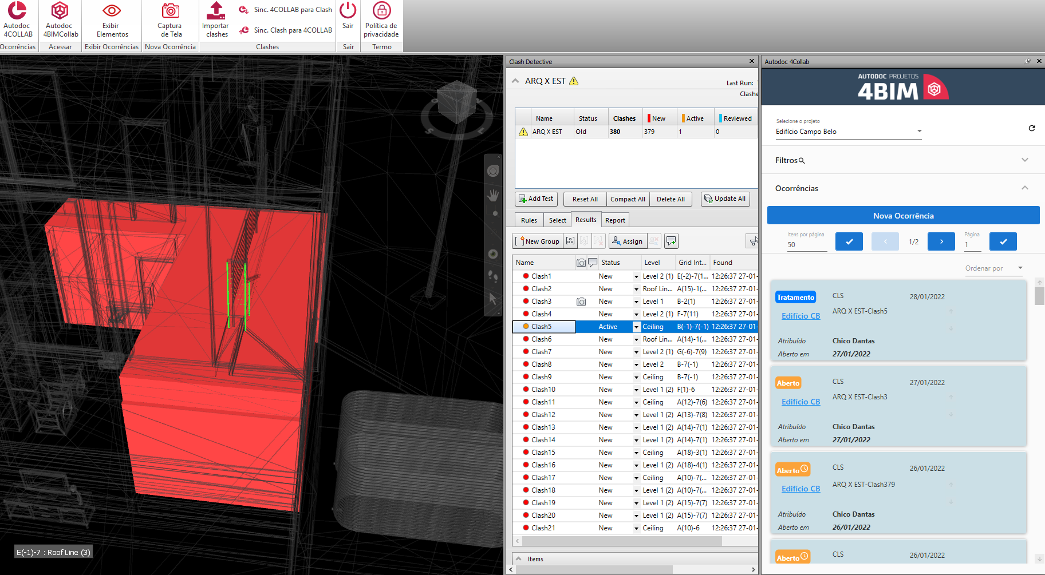Viewport: 1045px width, 575px height.
Task: Confirm Página number with checkmark button
Action: pos(1003,241)
